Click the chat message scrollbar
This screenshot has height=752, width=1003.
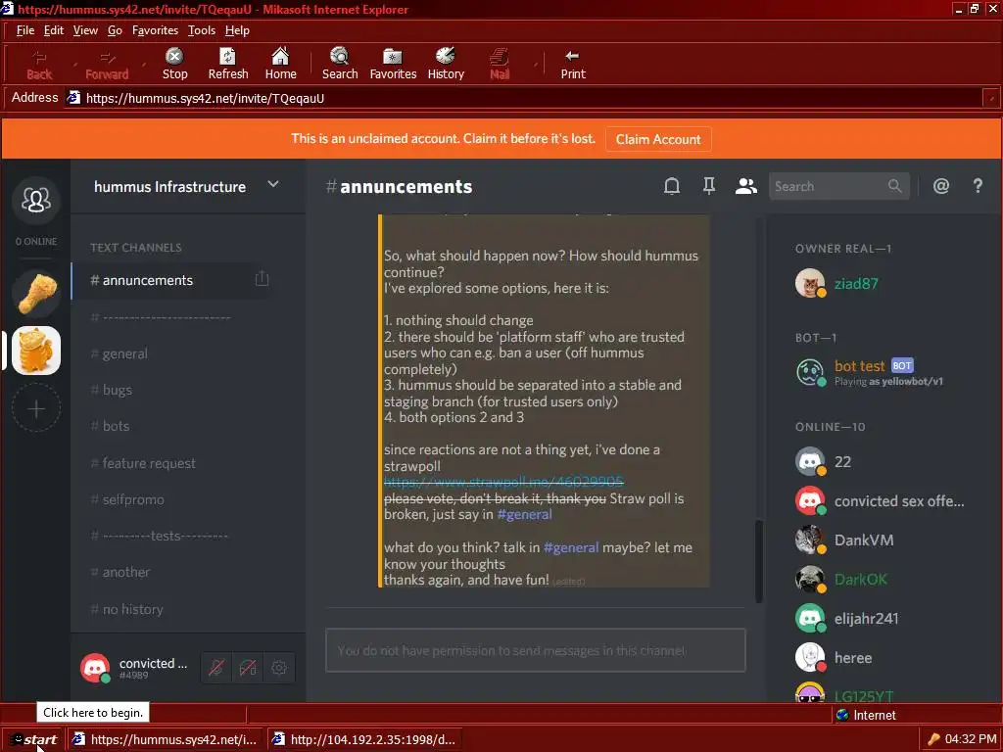(759, 561)
